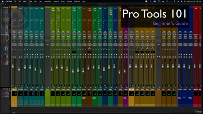The width and height of the screenshot is (203, 114).
Task: Open Spotlight search in the menu bar
Action: click(x=178, y=1)
